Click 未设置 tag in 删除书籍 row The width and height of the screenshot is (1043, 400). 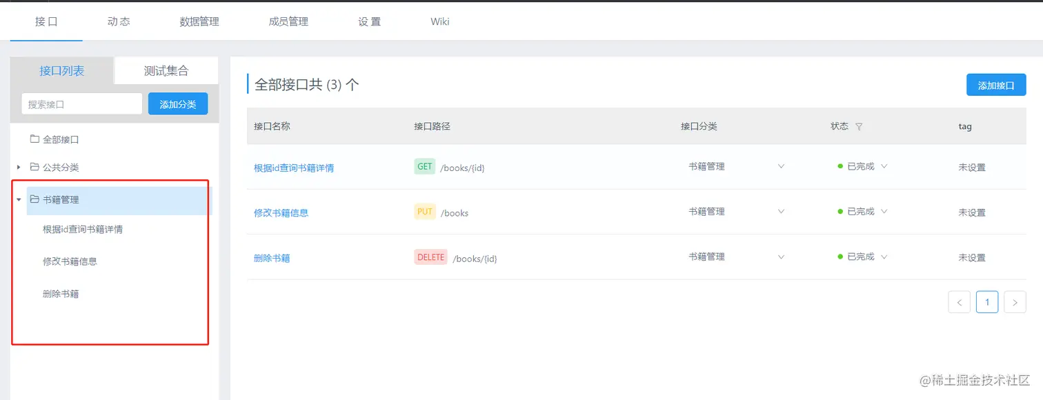pyautogui.click(x=972, y=258)
